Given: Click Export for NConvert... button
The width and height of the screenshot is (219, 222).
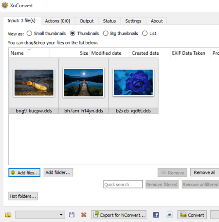Looking at the screenshot, I should [119, 215].
